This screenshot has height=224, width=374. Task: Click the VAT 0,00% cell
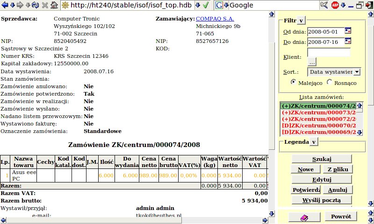pyautogui.click(x=189, y=175)
